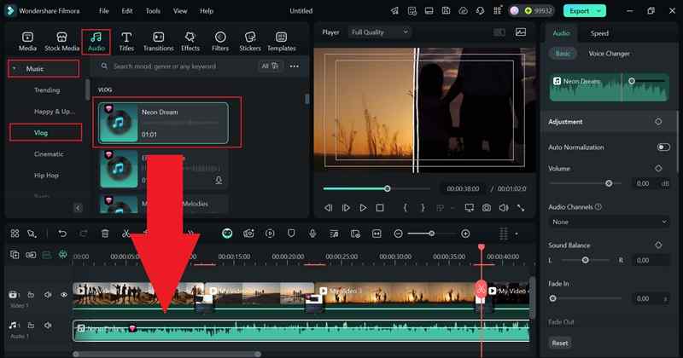Screen dimensions: 683x358
Task: Click the delete trash icon in timeline toolbar
Action: click(x=105, y=234)
